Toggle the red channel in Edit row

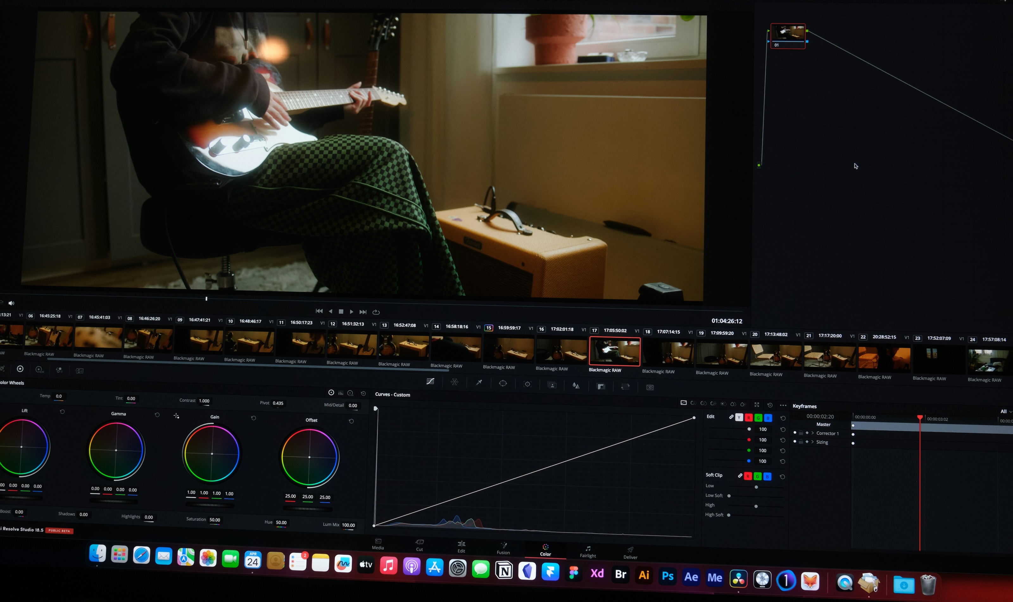click(749, 418)
